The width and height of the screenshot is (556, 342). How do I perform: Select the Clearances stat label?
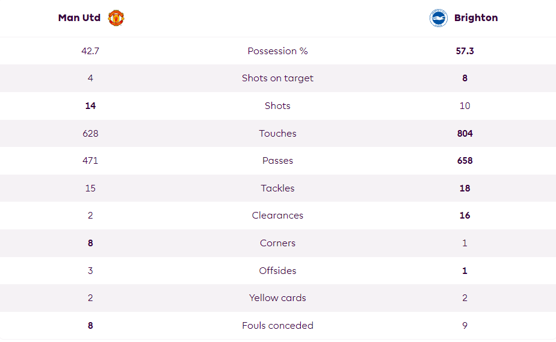[x=277, y=216]
